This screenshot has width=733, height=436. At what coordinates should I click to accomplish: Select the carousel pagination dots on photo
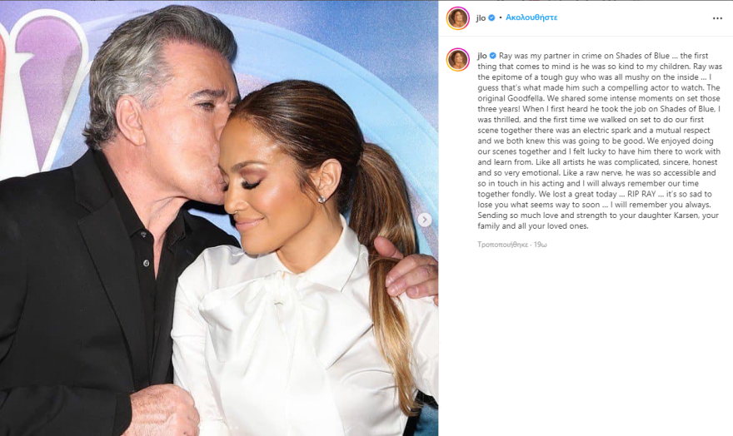click(219, 427)
